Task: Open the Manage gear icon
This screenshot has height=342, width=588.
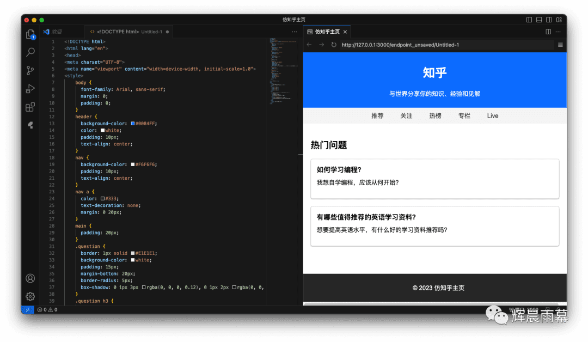Action: (x=30, y=297)
